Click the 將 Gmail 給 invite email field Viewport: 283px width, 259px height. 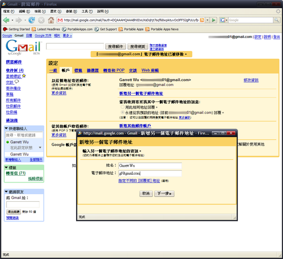pos(23,204)
